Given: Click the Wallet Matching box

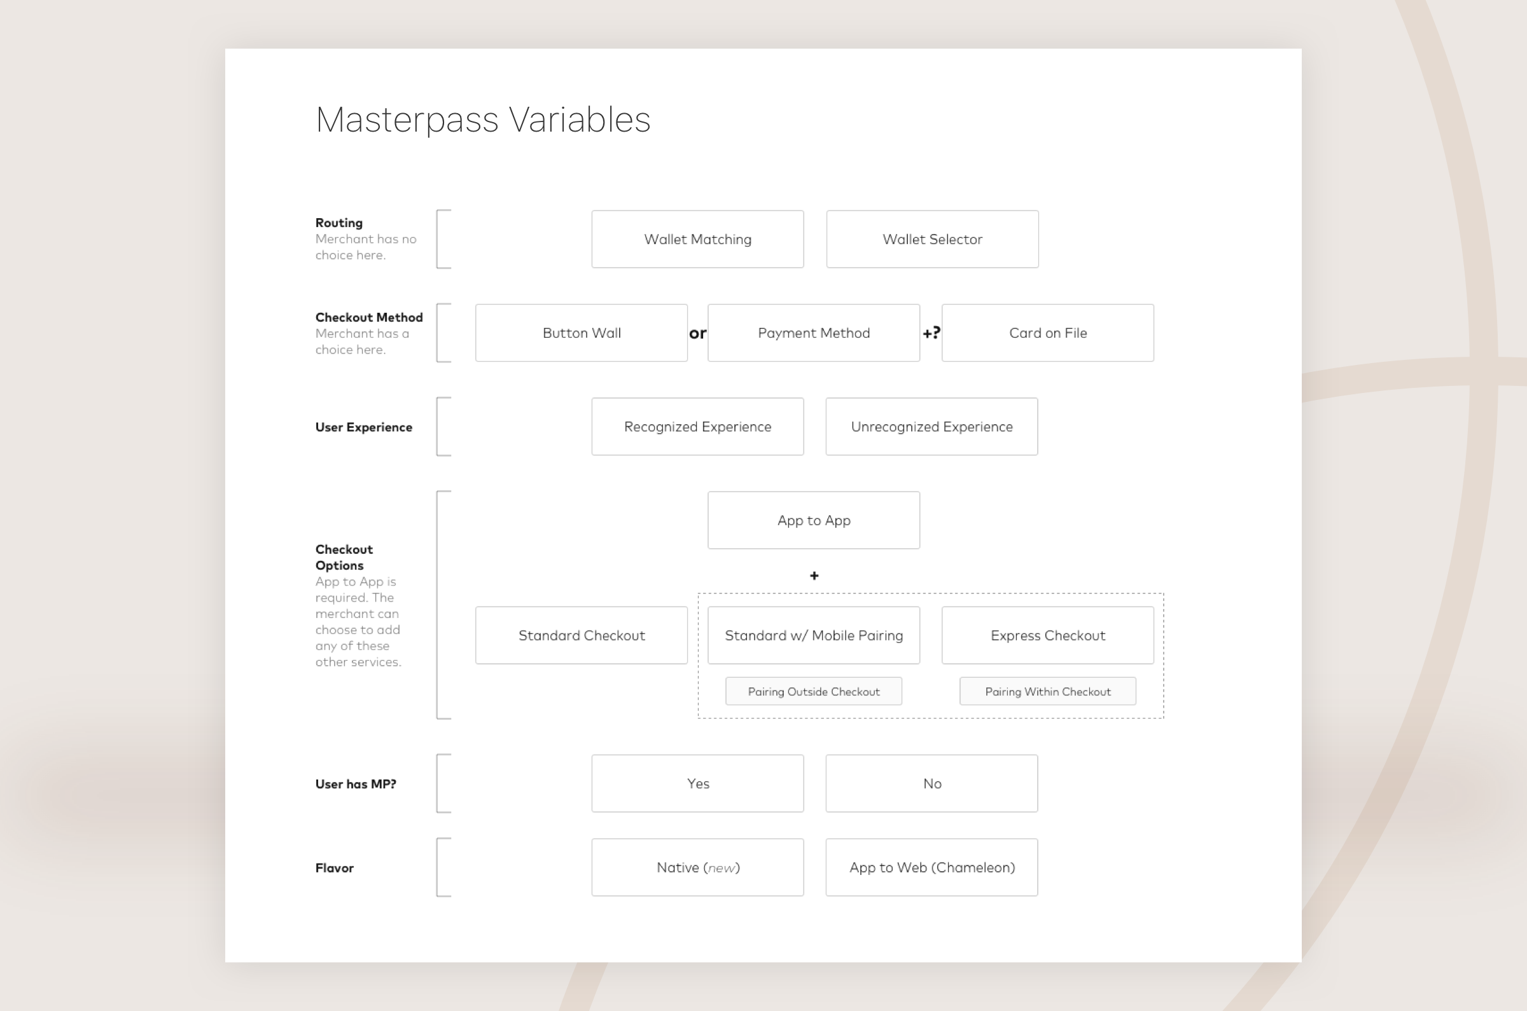Looking at the screenshot, I should (697, 239).
